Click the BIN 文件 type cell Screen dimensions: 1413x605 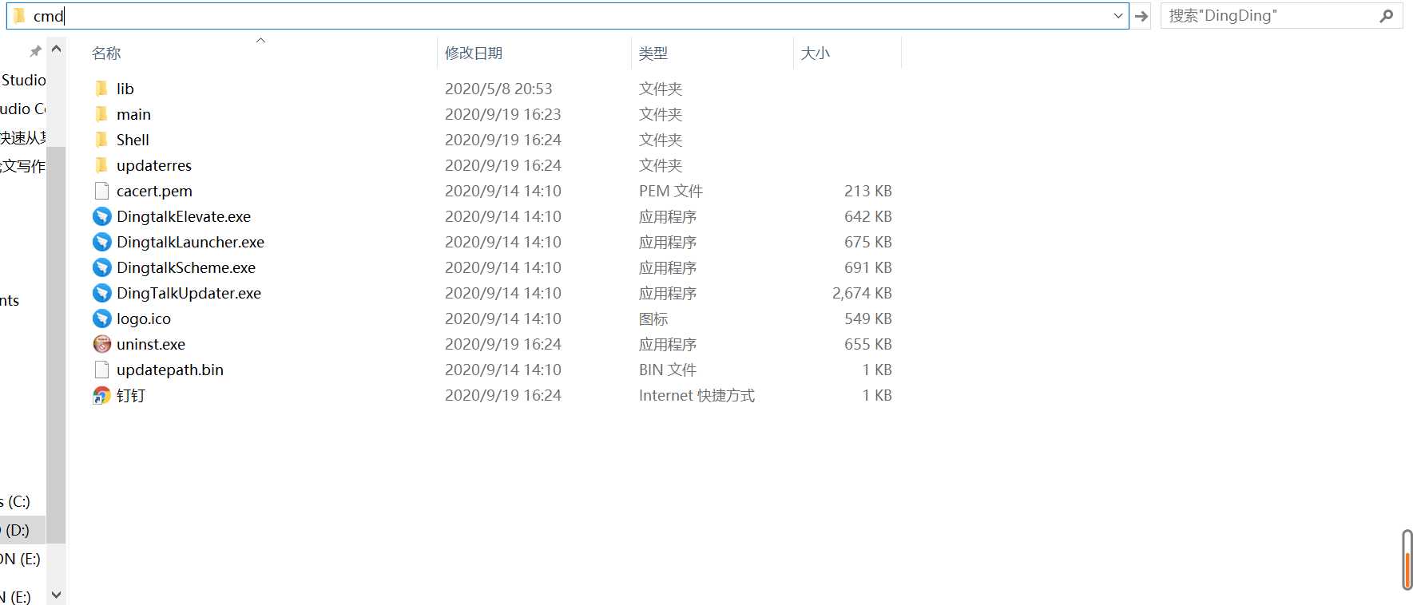point(668,370)
